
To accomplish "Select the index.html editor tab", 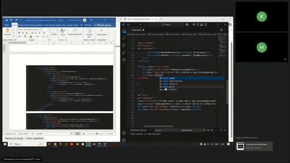I will [x=137, y=30].
